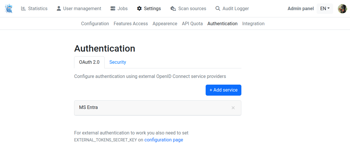Click the Jobs server icon
The image size is (350, 153).
pos(113,8)
